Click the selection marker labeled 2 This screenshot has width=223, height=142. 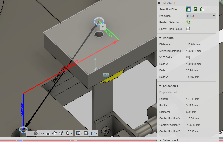[103, 27]
